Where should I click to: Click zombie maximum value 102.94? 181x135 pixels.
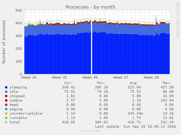click(167, 100)
